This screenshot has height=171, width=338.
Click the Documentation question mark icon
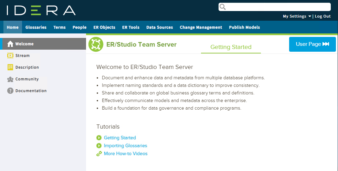pos(10,91)
